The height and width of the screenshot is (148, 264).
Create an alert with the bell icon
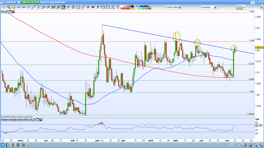14,7
